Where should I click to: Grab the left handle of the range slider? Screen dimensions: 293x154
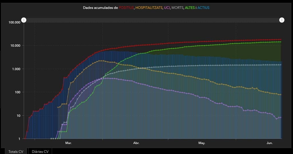(24, 20)
